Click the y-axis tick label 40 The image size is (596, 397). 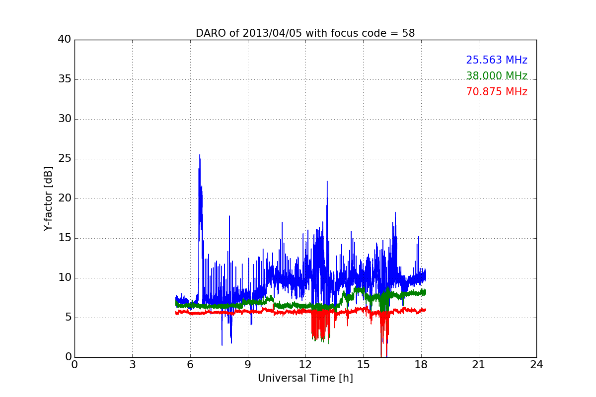[x=65, y=40]
